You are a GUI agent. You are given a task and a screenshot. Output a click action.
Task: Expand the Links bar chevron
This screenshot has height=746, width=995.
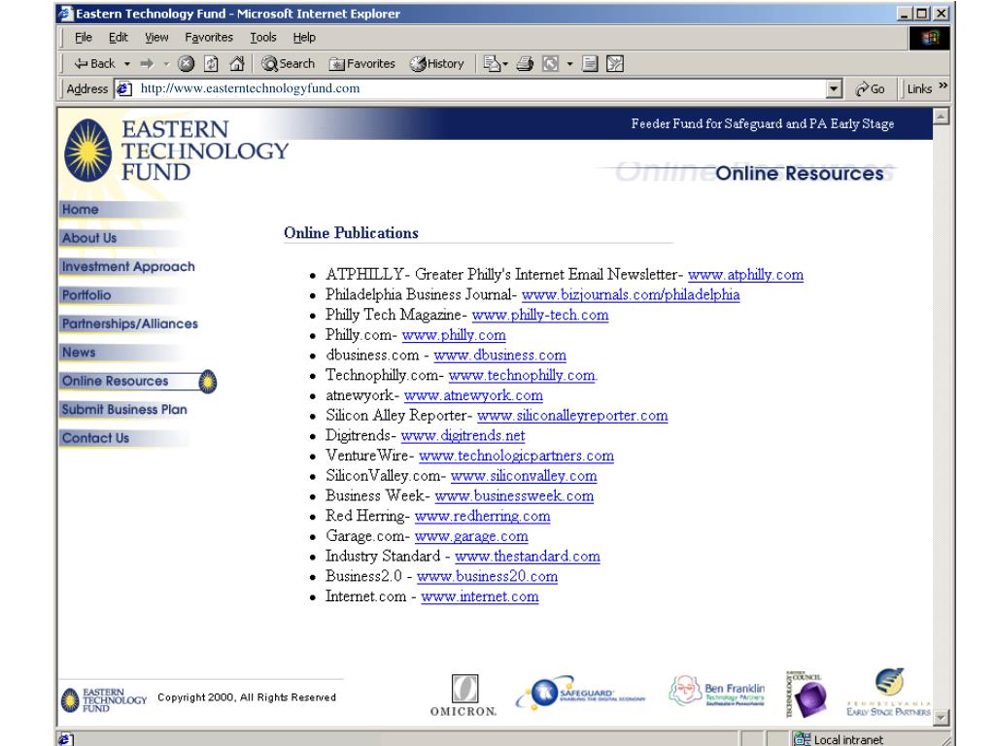943,85
